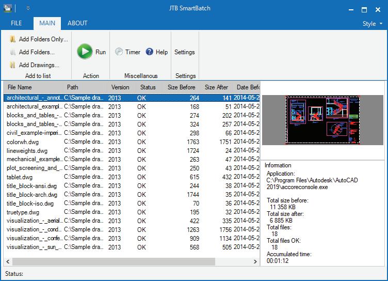Click the drawing preview thumbnail

pyautogui.click(x=322, y=120)
